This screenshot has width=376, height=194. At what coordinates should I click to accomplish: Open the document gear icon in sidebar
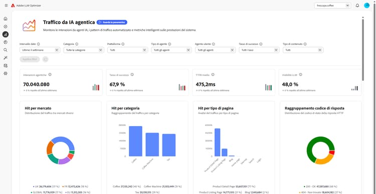tap(6, 65)
